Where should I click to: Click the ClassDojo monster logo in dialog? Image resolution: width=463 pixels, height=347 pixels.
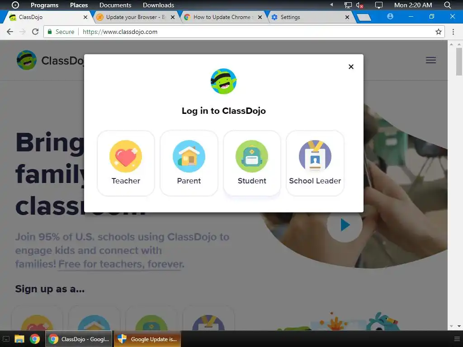(x=223, y=81)
